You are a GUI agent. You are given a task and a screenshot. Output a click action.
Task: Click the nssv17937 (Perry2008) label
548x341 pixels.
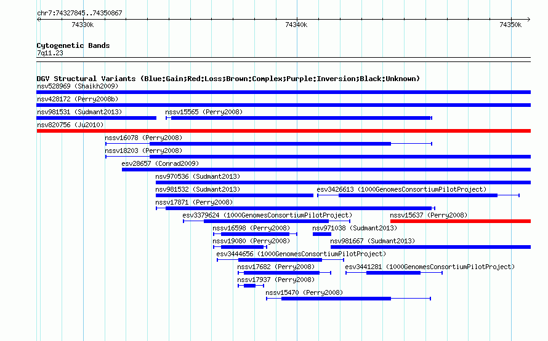[x=276, y=280]
